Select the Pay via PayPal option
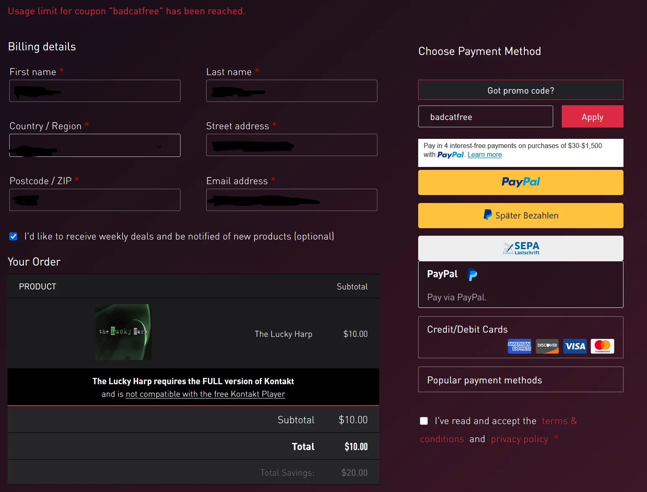The image size is (647, 492). point(521,284)
